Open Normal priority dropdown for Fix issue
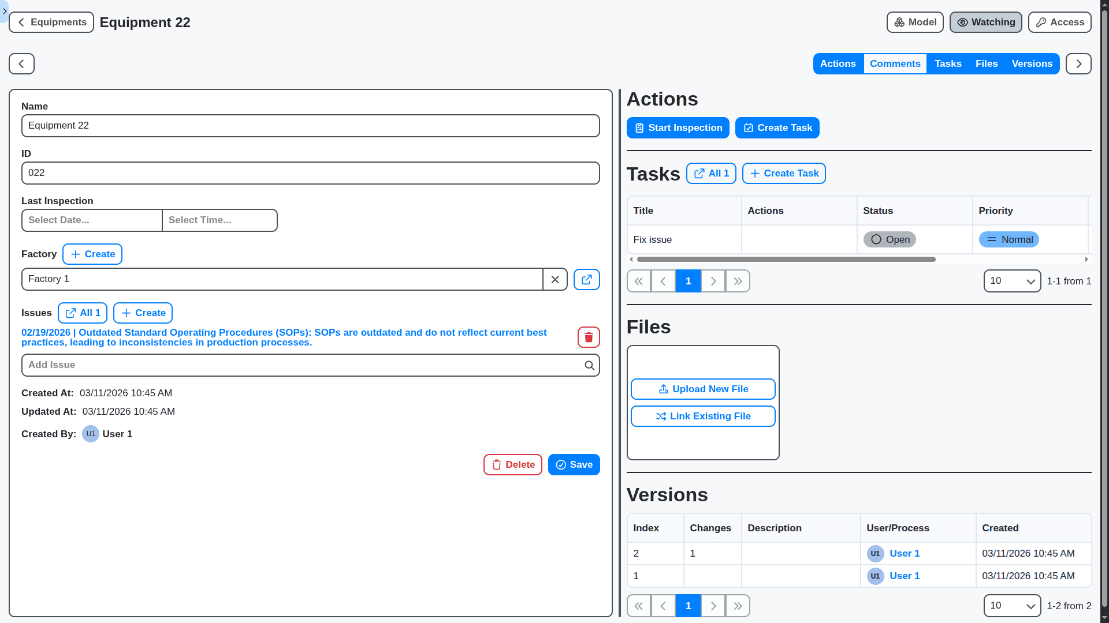The width and height of the screenshot is (1109, 623). click(x=1008, y=240)
